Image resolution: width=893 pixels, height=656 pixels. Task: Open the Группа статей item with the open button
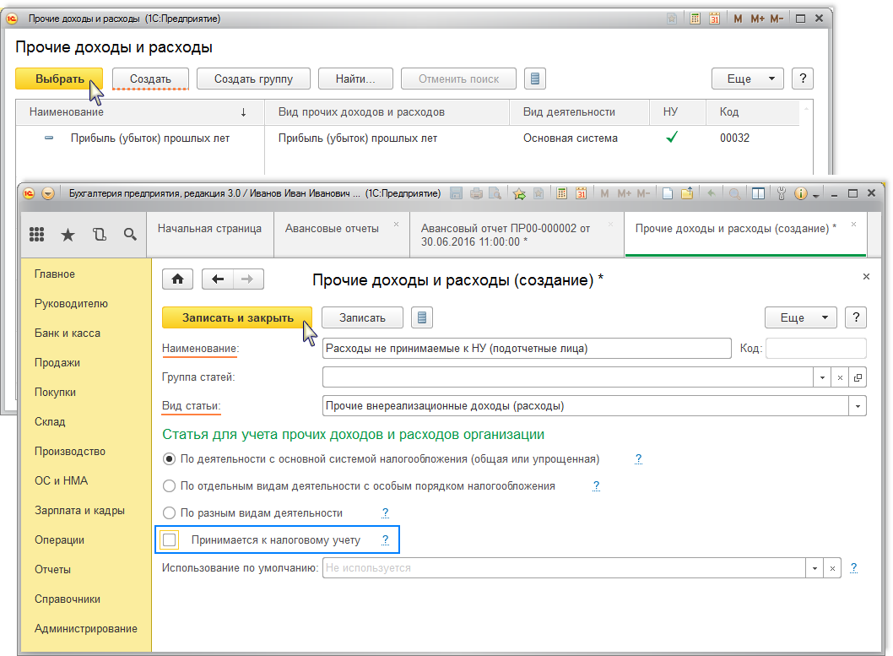(x=858, y=377)
